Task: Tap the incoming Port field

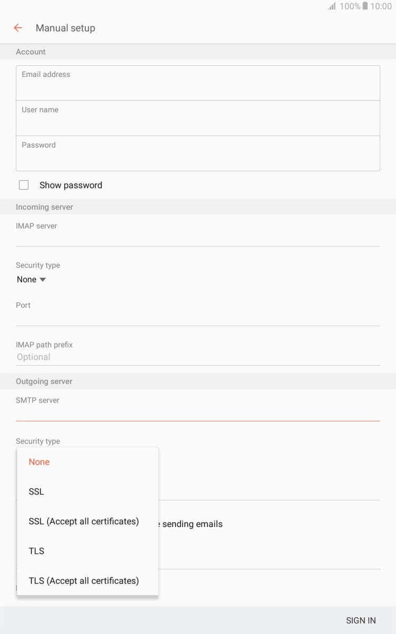Action: [197, 317]
